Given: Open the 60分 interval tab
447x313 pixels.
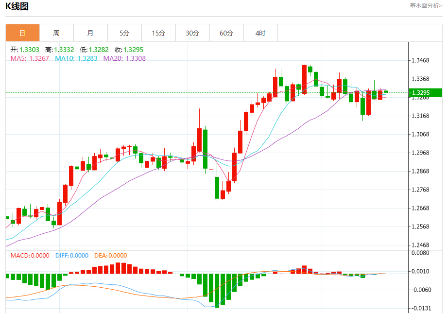Looking at the screenshot, I should click(226, 33).
